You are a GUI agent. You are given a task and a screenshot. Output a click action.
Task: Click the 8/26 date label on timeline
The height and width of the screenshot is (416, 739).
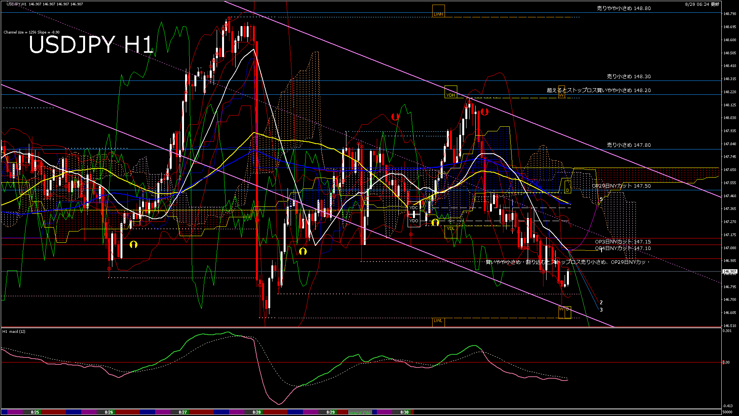109,412
